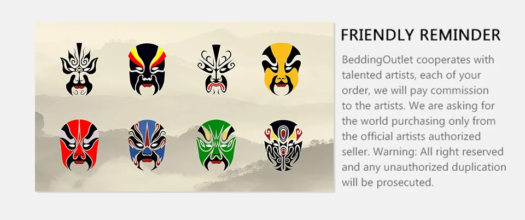Click the word REMINDER in the heading
The image size is (525, 220).
coord(460,35)
